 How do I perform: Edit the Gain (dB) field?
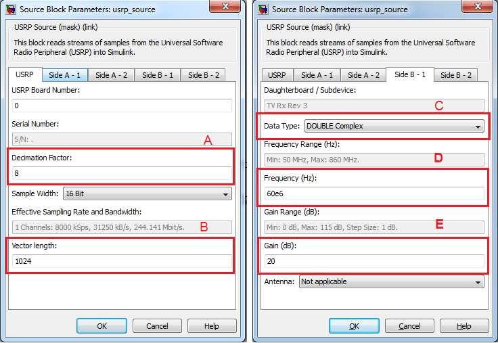click(x=374, y=261)
